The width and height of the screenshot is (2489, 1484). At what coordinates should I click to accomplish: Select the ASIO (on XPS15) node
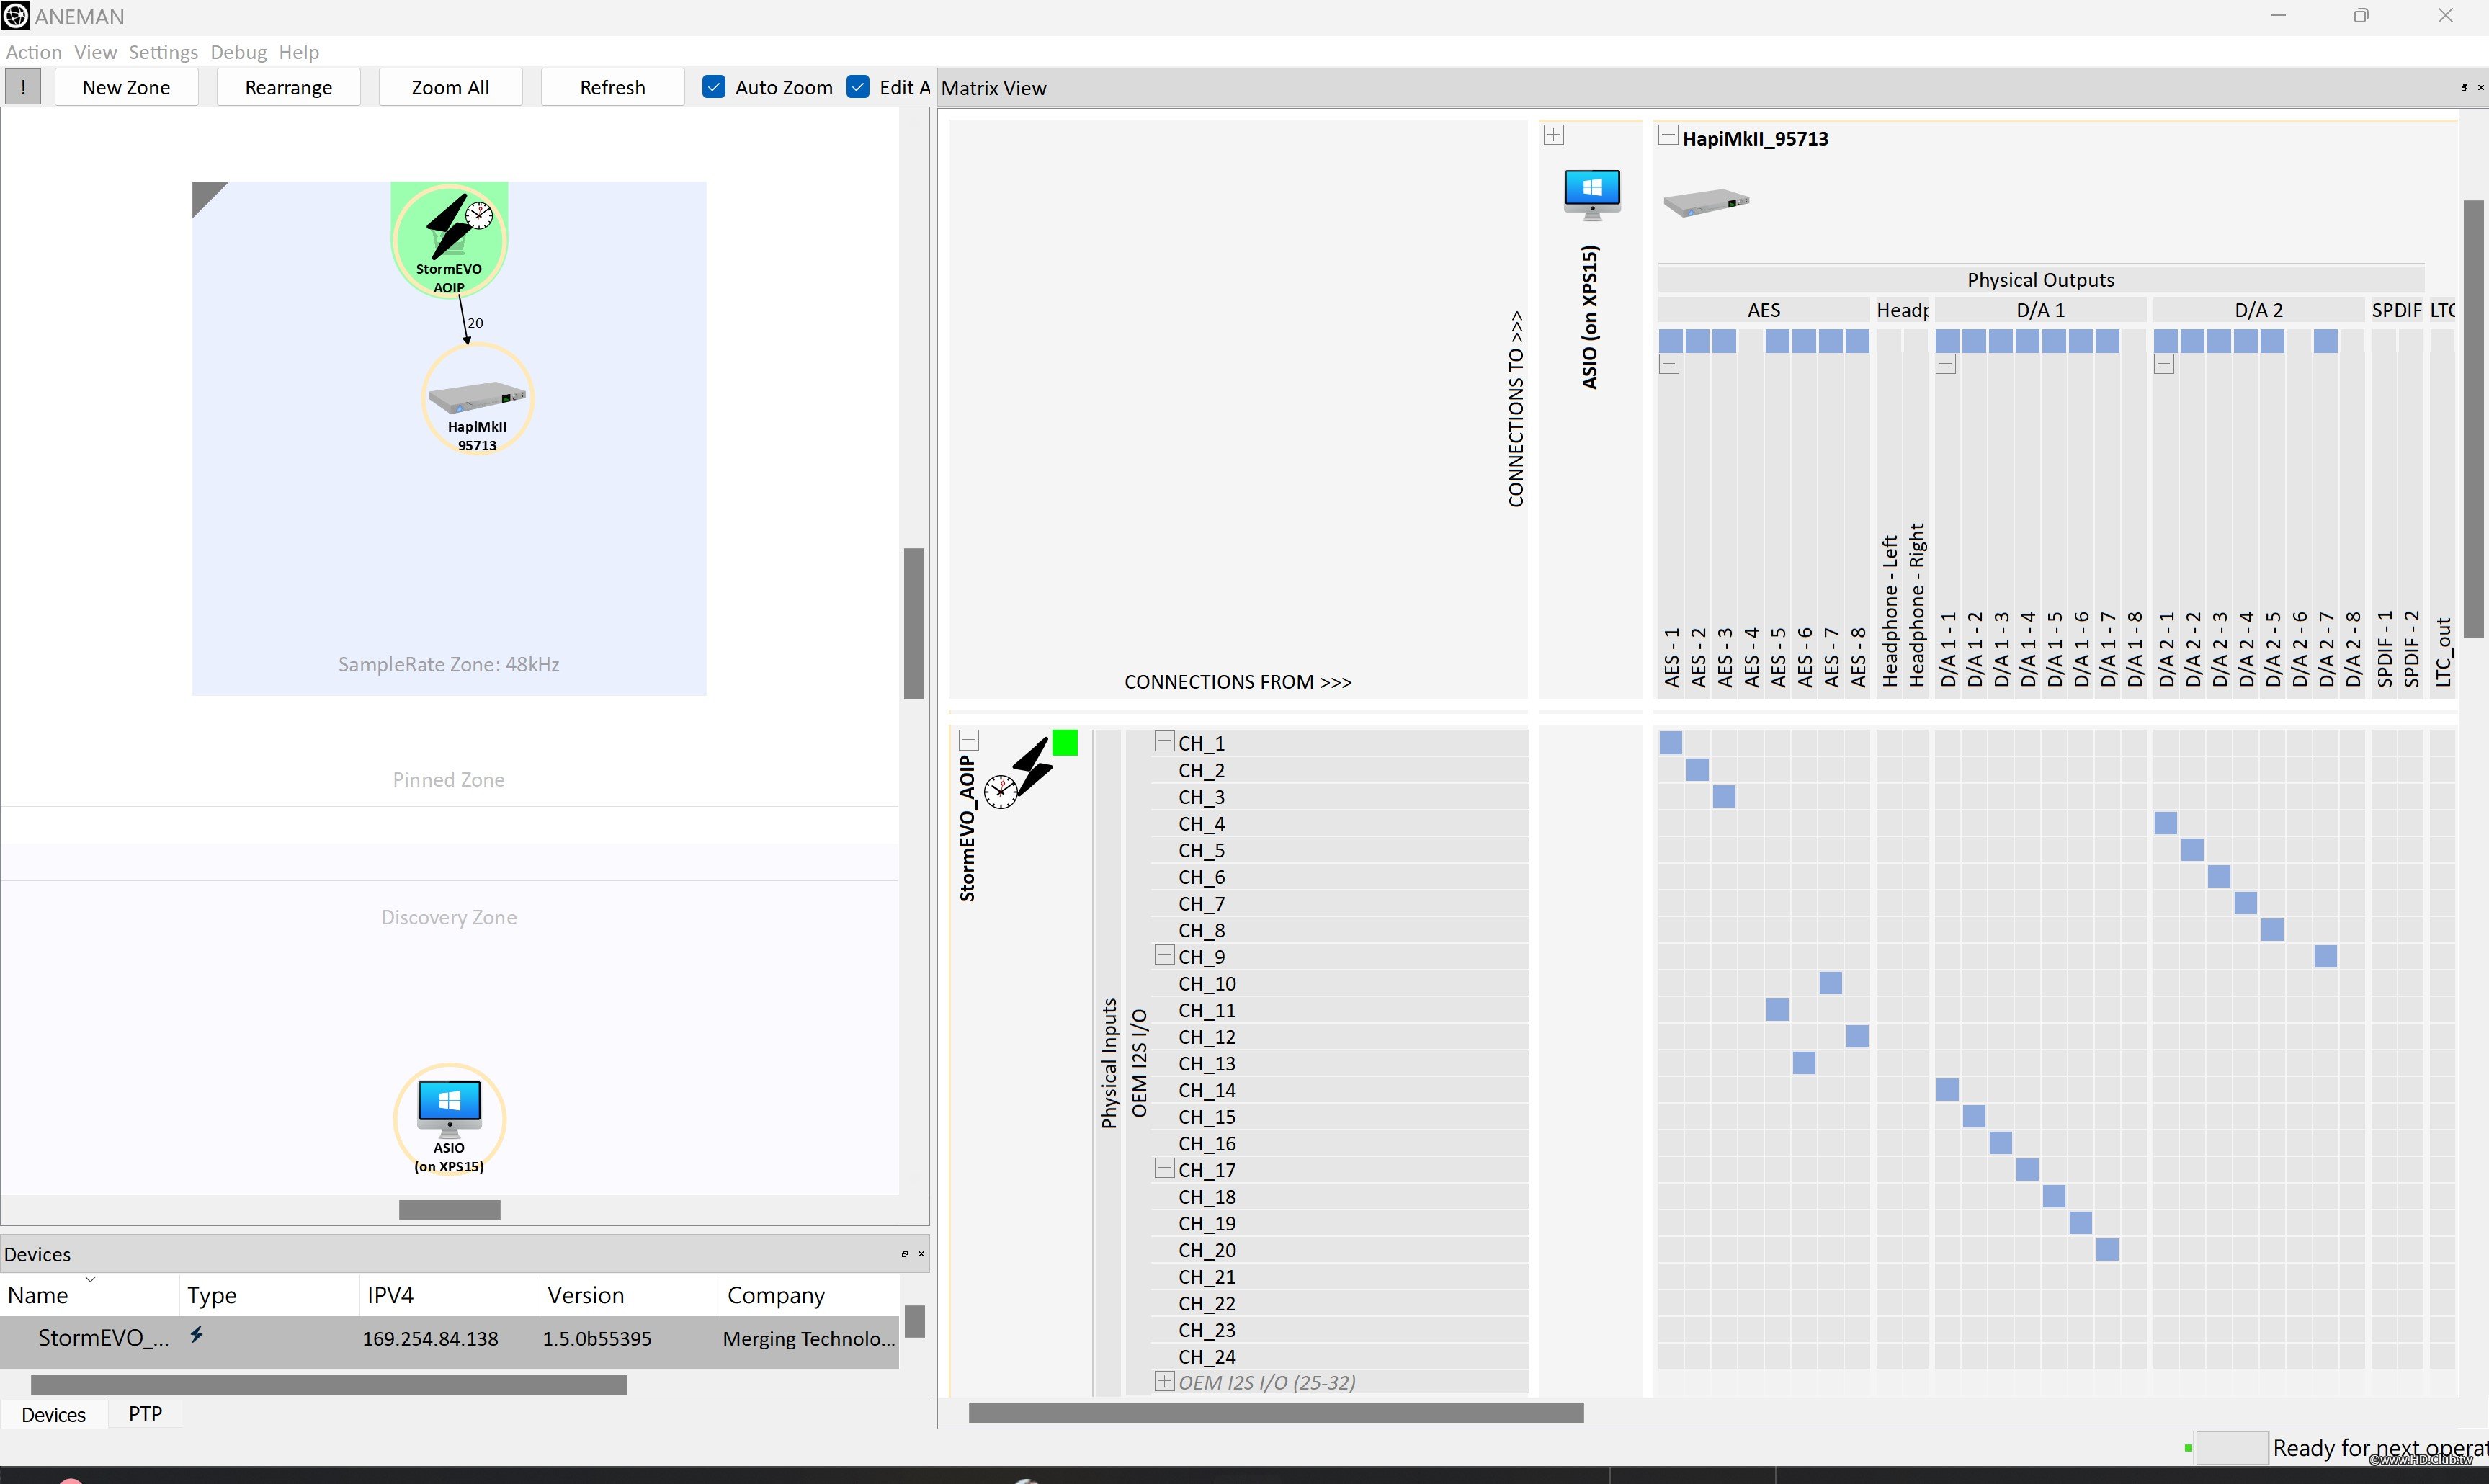click(x=449, y=1120)
